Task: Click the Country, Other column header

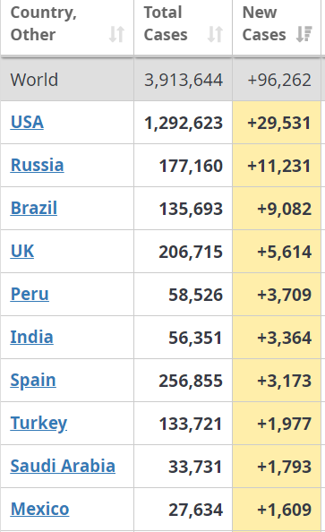Action: click(x=67, y=27)
